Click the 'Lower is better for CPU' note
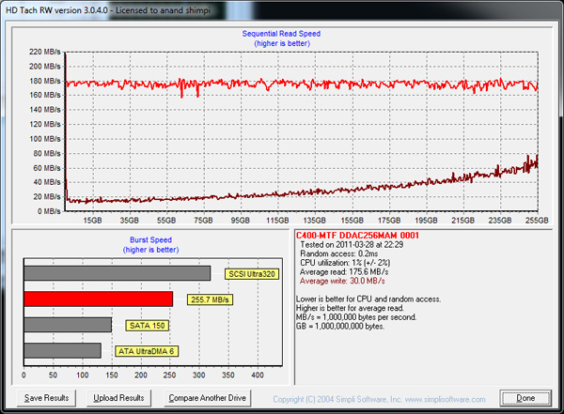Image resolution: width=564 pixels, height=414 pixels. pos(368,299)
